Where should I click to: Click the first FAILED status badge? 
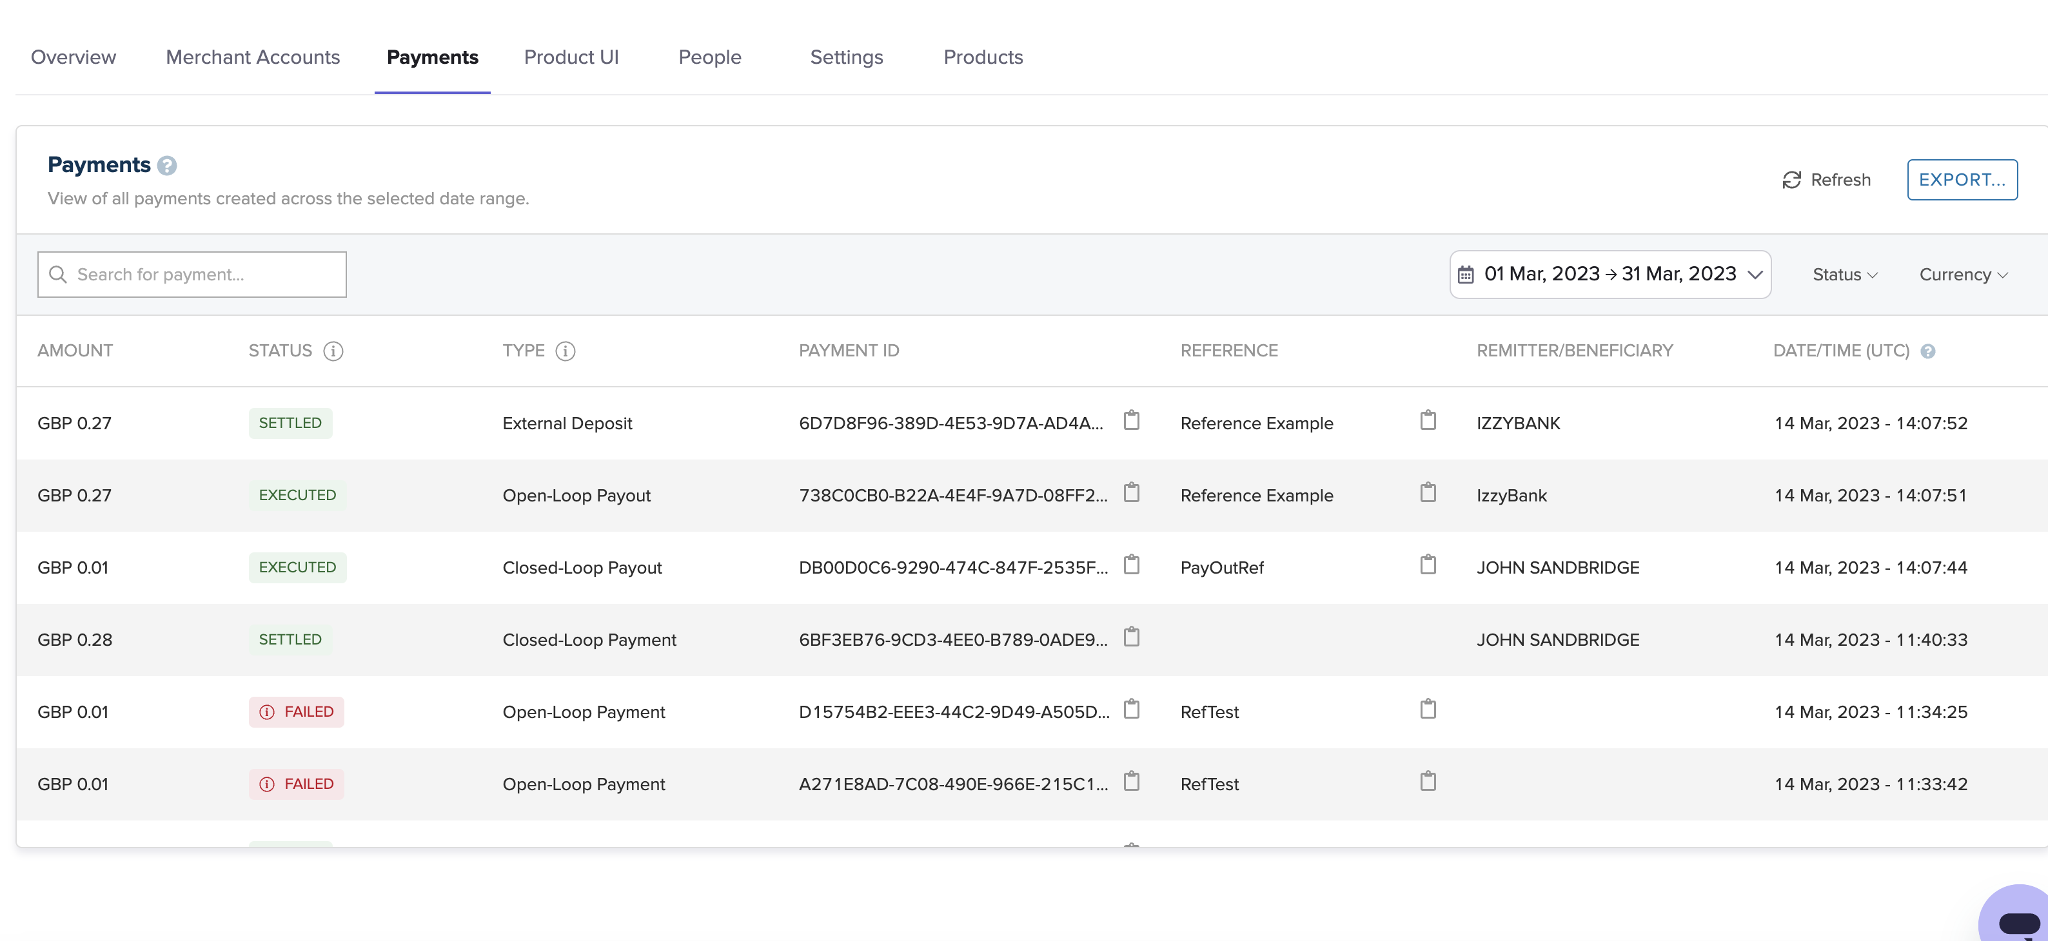(297, 712)
